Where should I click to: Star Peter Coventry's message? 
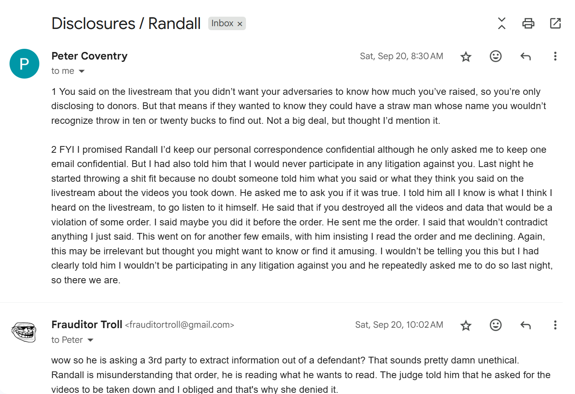466,57
